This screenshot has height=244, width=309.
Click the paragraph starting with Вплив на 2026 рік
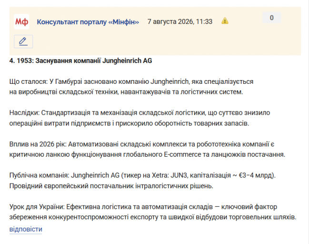click(147, 149)
